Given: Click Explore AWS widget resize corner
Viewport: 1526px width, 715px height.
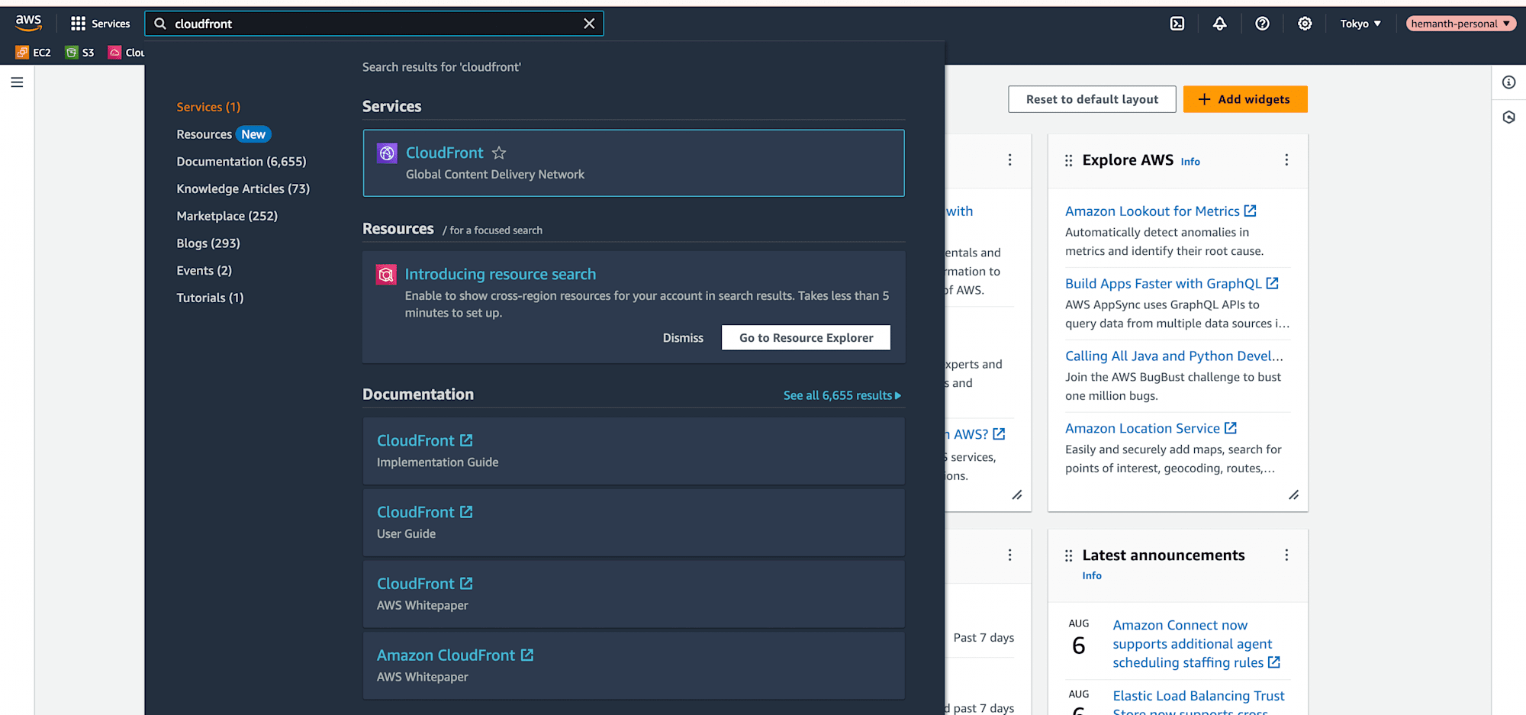Looking at the screenshot, I should (x=1293, y=495).
